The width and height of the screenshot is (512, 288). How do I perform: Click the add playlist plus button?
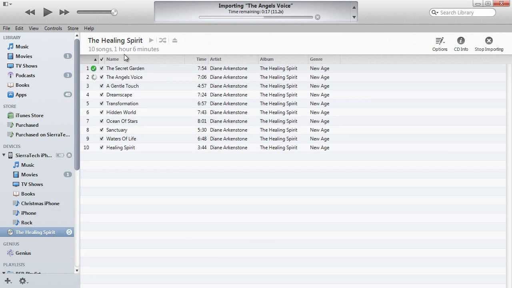tap(8, 281)
